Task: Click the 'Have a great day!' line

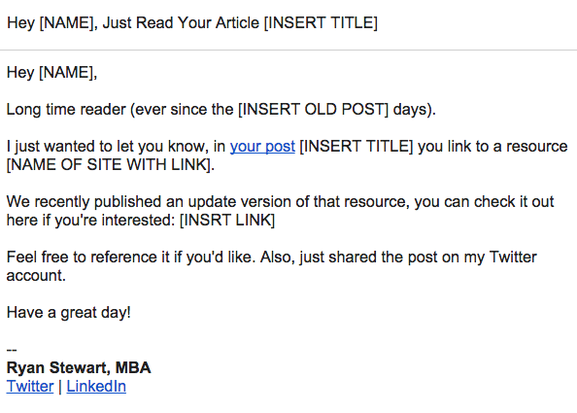Action: [x=69, y=313]
